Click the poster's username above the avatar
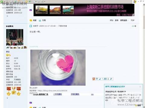This screenshot has width=145, height=108. click(10, 26)
